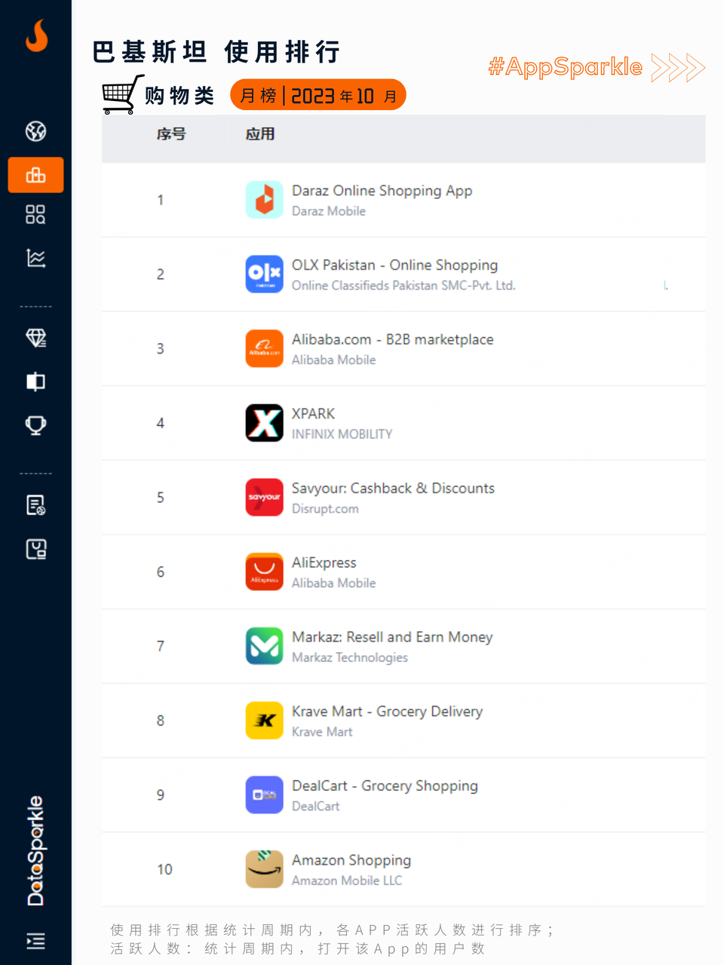Open the report document sidebar icon
Viewport: 724px width, 965px height.
point(35,505)
